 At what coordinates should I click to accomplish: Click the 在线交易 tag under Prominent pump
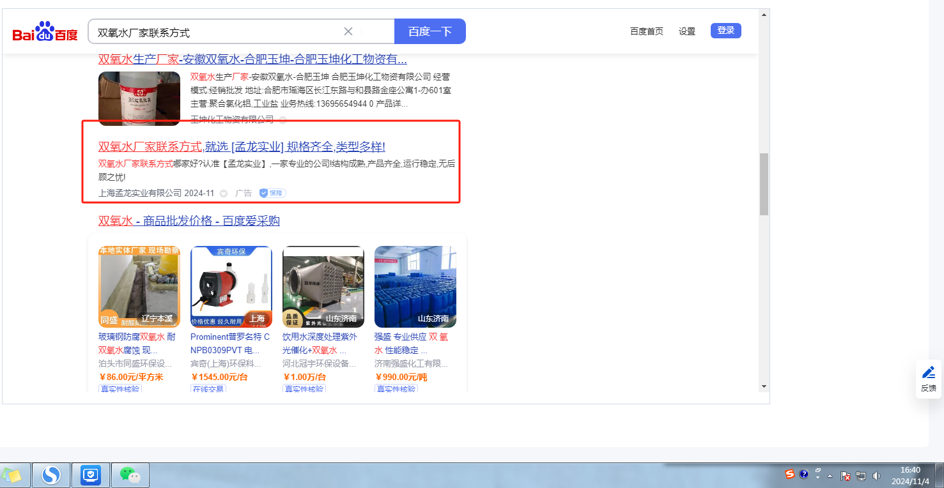click(x=208, y=388)
